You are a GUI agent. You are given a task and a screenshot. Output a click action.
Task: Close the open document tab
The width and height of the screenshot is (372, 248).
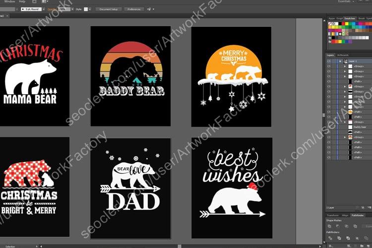pyautogui.click(x=7, y=16)
